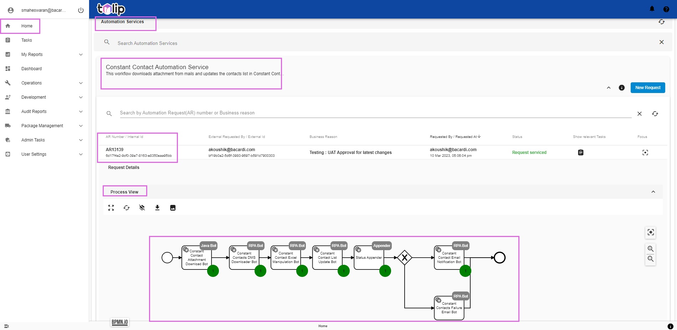677x330 pixels.
Task: Click the New Request button
Action: pyautogui.click(x=648, y=88)
